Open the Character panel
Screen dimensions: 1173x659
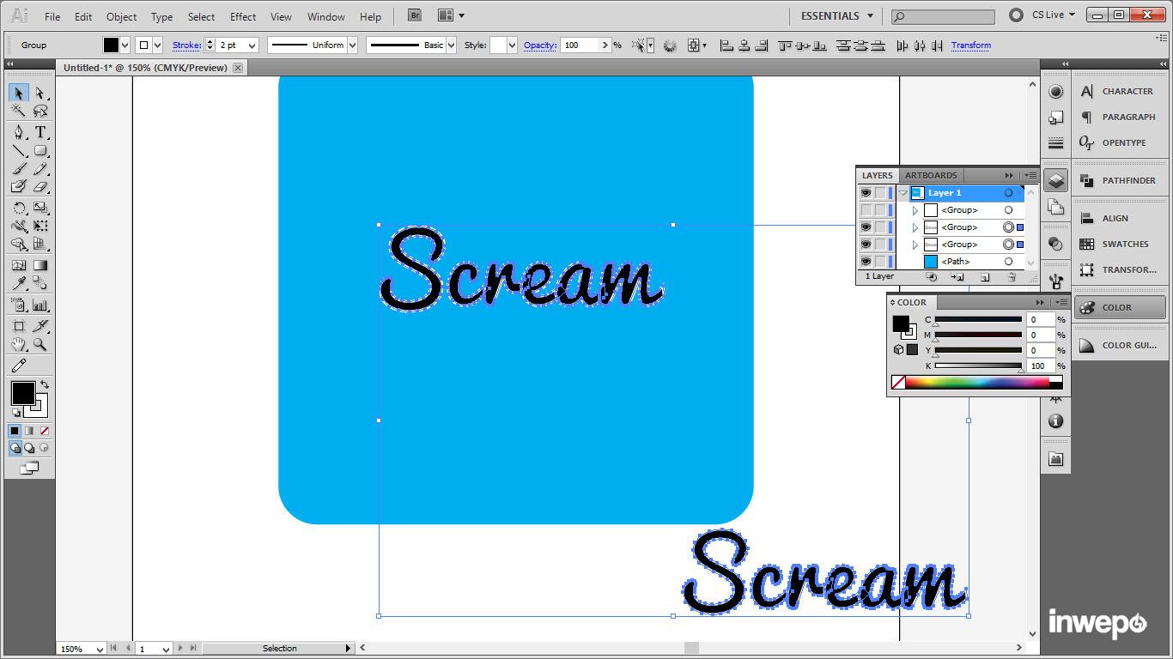tap(1120, 91)
